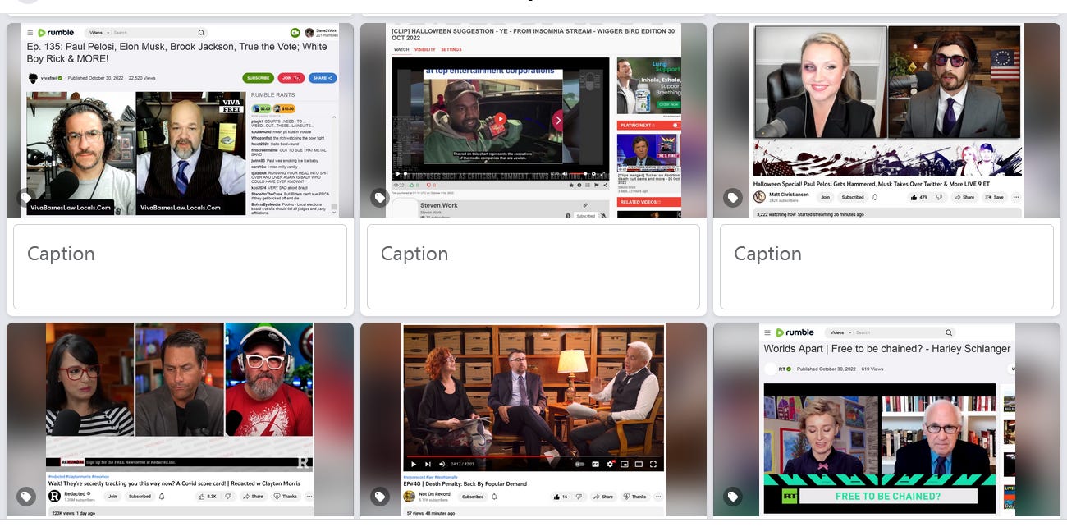
Task: Click the Thanks button in the Not On Record image
Action: coord(635,496)
